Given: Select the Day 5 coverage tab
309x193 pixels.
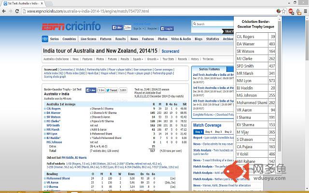Looking at the screenshot, I should pyautogui.click(x=198, y=132).
